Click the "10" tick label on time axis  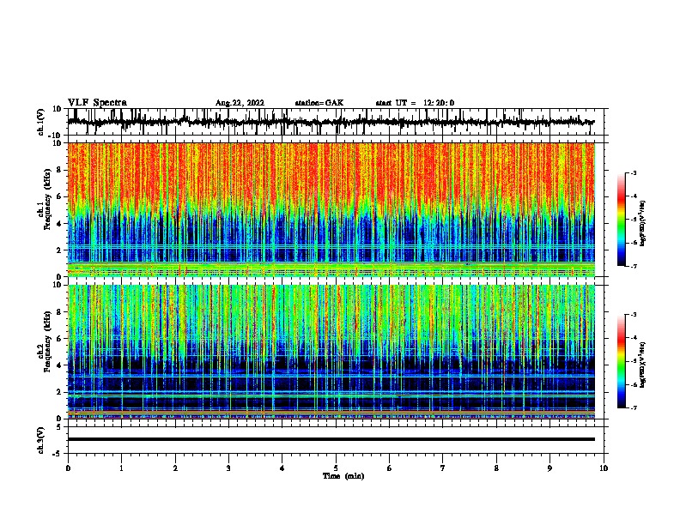(x=604, y=468)
